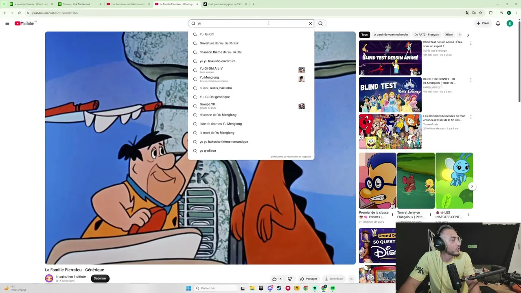This screenshot has height=293, width=521.
Task: Select the 'Yu-Gi-Oh!' suggestion
Action: coord(251,34)
